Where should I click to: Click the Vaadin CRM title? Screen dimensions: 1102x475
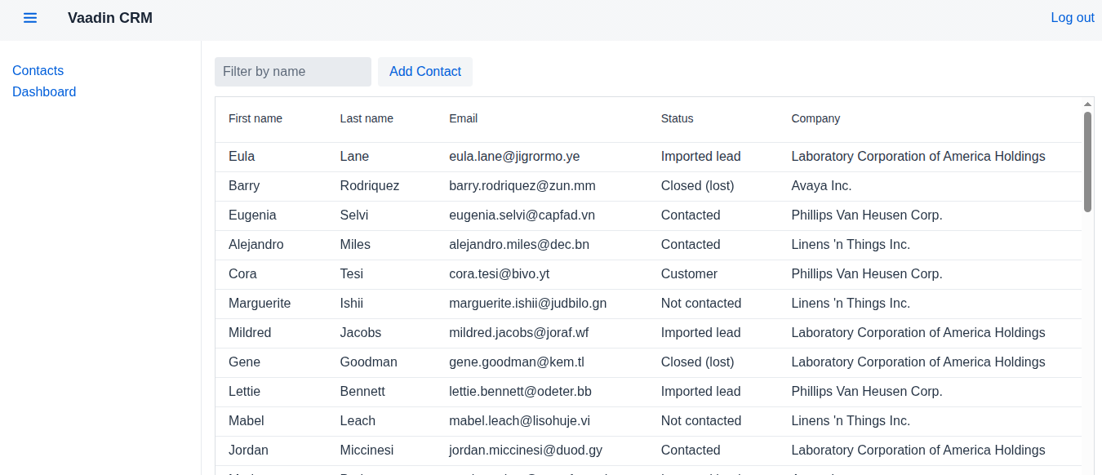(110, 18)
